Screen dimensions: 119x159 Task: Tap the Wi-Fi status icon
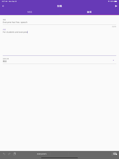click(109, 1)
